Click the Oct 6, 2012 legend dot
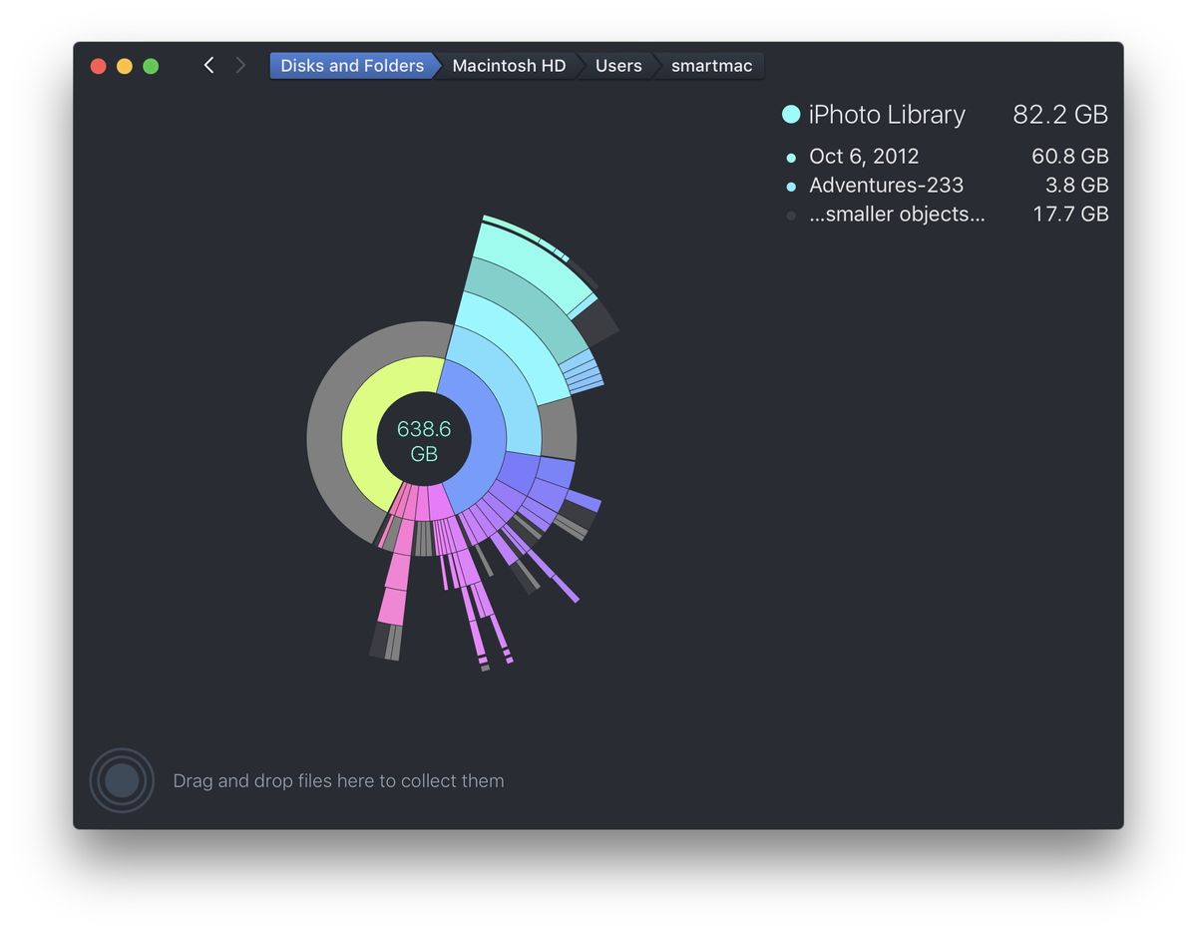Image resolution: width=1197 pixels, height=934 pixels. tap(791, 157)
